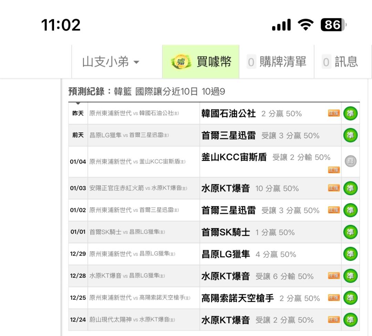Click the green 準 icon in the 前天 row
The image size is (372, 336).
(350, 135)
